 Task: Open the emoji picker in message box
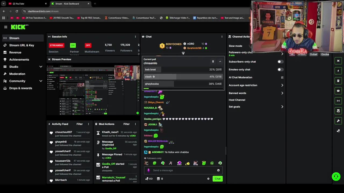pos(218,170)
